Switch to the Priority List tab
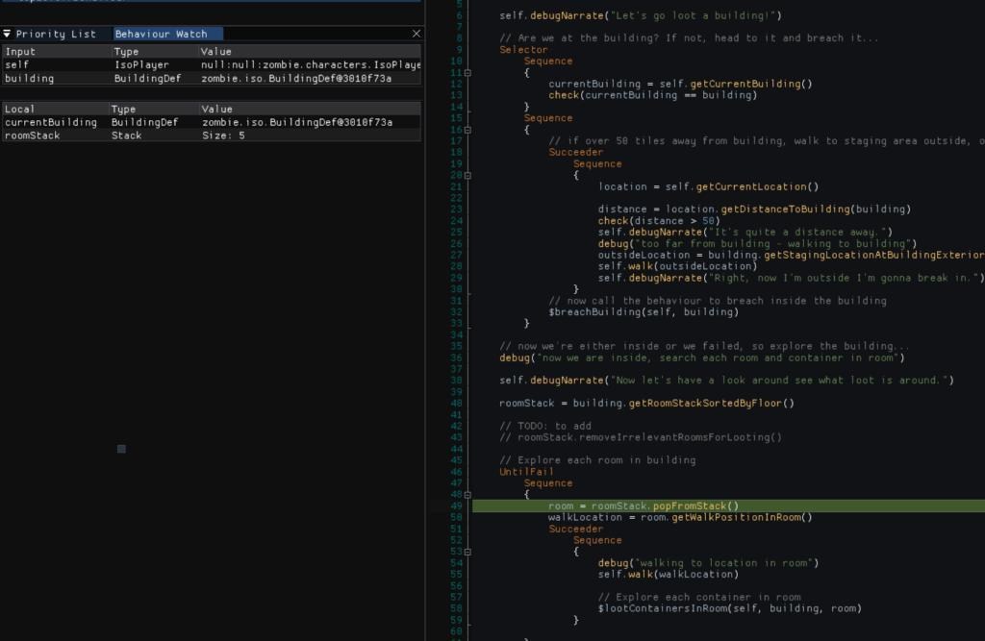 coord(56,34)
